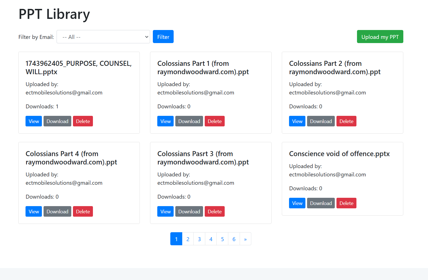The width and height of the screenshot is (428, 280).
Task: Delete the PURPOSE, COUNSEL, WILL file
Action: point(83,121)
